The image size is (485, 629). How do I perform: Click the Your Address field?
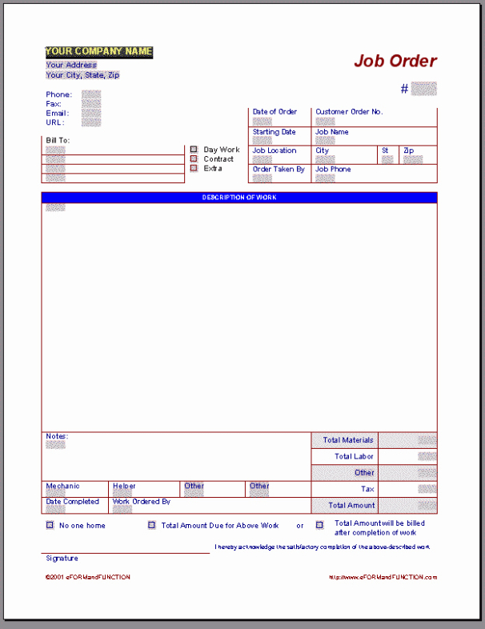click(71, 65)
